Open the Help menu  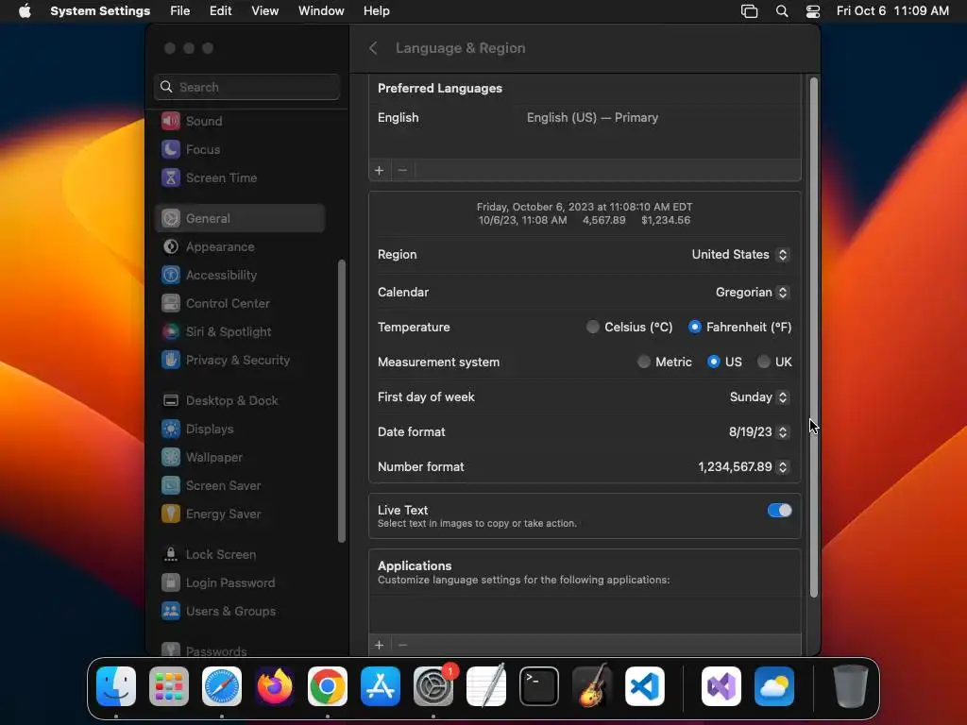point(376,11)
